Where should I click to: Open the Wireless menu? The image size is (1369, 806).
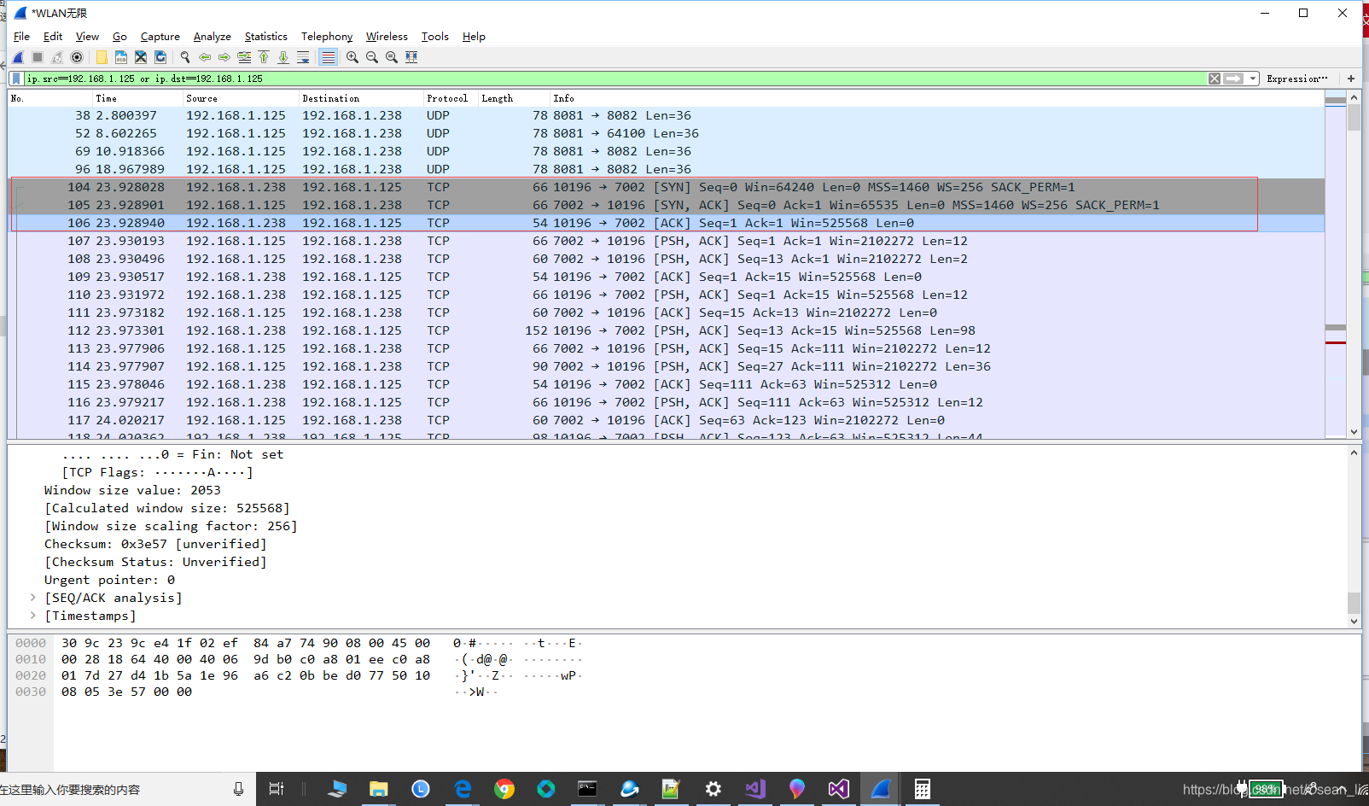[387, 37]
